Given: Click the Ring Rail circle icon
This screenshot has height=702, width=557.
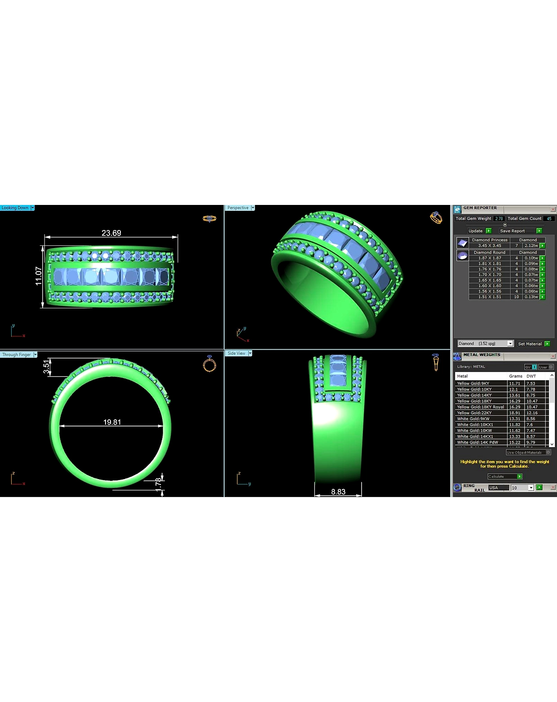Looking at the screenshot, I should pos(457,488).
